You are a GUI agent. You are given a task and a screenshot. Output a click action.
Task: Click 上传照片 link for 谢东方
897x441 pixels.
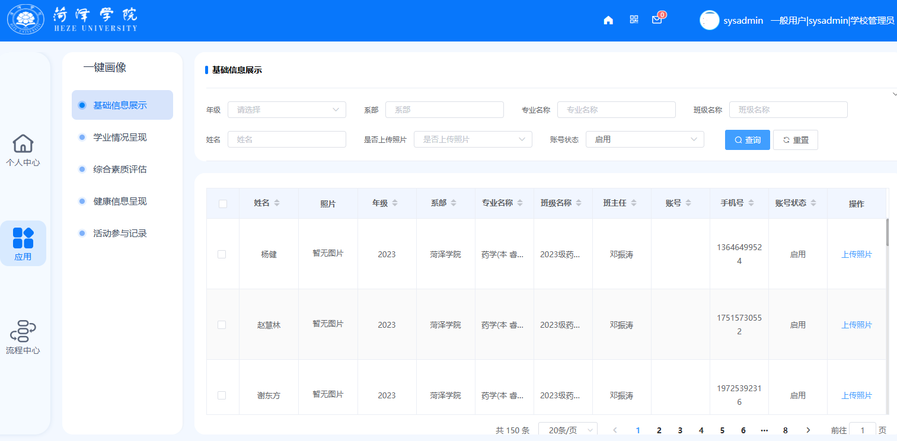pyautogui.click(x=856, y=395)
